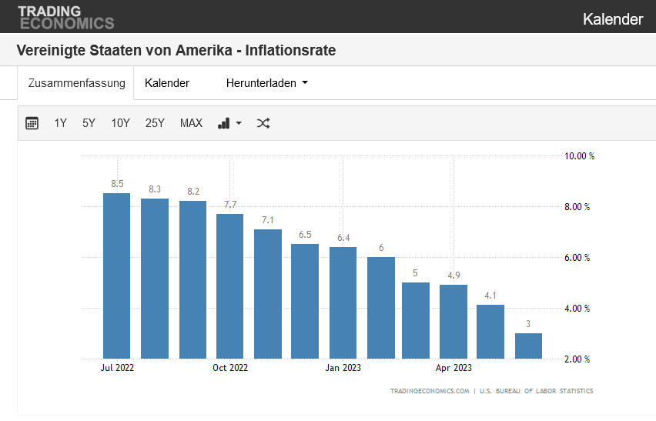Click the 4.9 bar for Apr 2023
The height and width of the screenshot is (421, 656).
coord(453,321)
